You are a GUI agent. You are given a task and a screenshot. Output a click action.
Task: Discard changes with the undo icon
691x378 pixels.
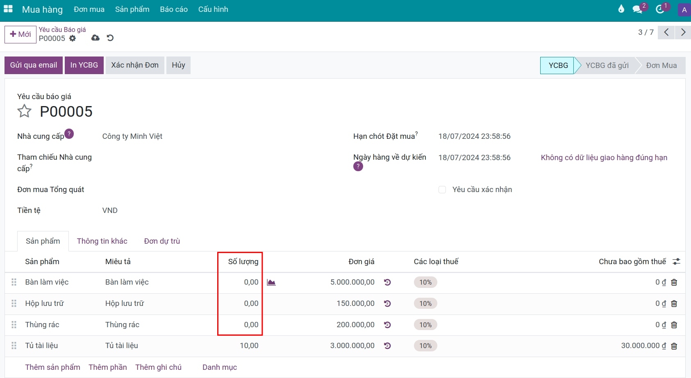click(x=110, y=38)
